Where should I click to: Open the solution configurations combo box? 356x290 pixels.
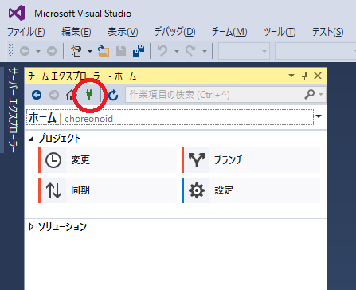[244, 51]
